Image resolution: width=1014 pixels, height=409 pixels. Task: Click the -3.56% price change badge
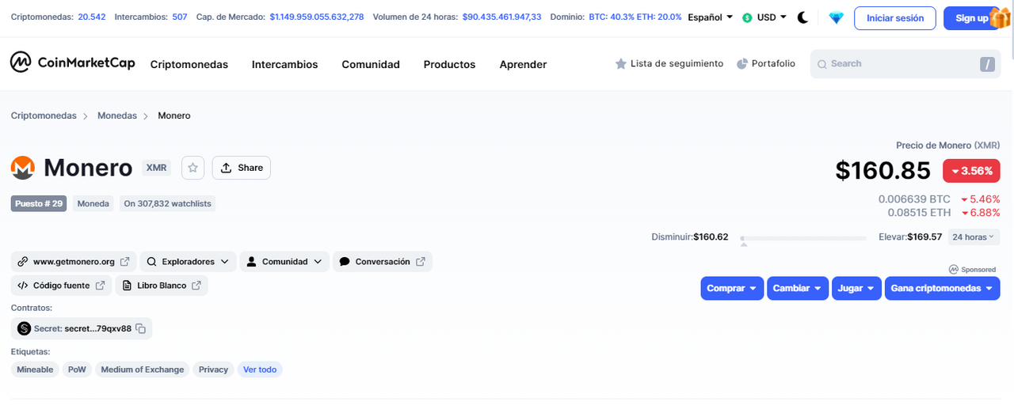[x=971, y=171]
